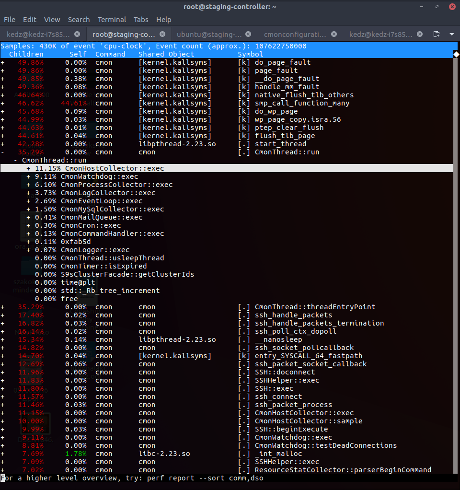Expand 2.69% CmonEventLoop::exec call chain

tap(28, 201)
